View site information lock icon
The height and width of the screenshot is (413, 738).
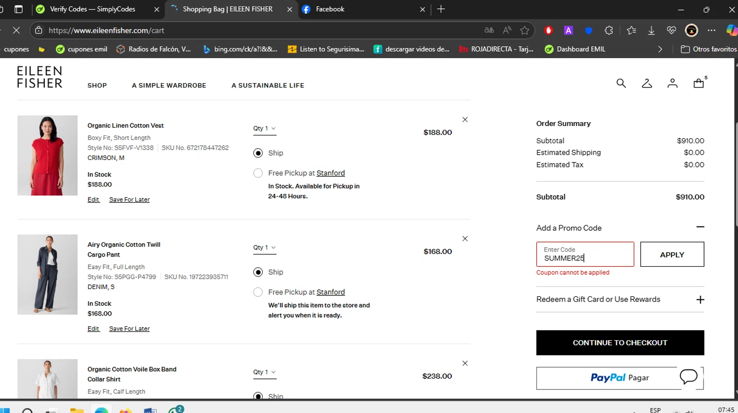coord(38,31)
